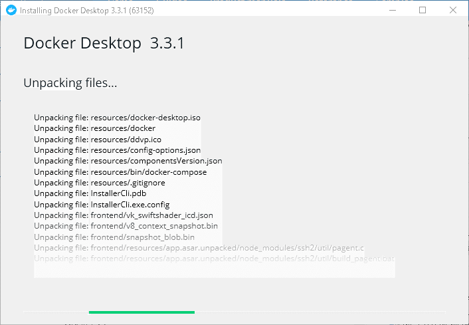Image resolution: width=469 pixels, height=325 pixels.
Task: Select the resources/ddvp.ico log line
Action: [98, 140]
